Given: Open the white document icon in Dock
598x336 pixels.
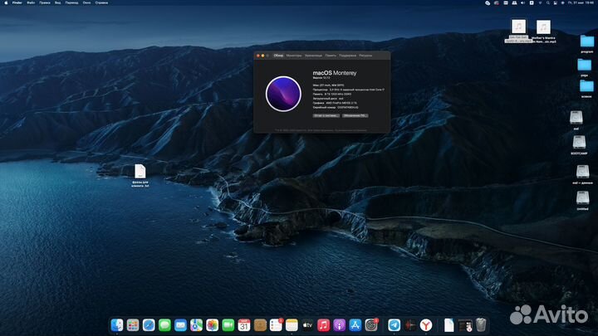Looking at the screenshot, I should click(x=448, y=325).
